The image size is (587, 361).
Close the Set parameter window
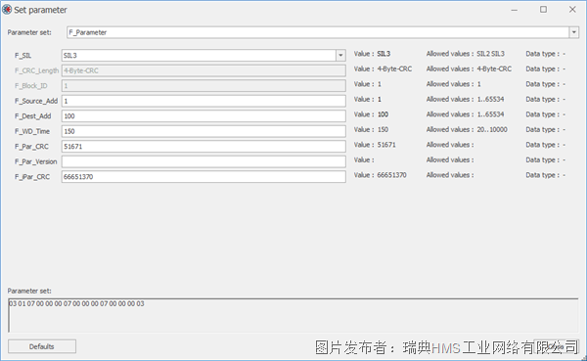coord(572,10)
